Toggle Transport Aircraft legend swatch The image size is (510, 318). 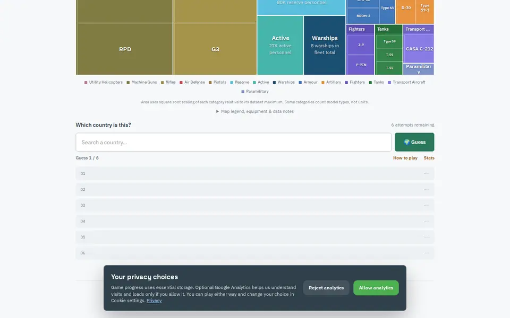389,83
